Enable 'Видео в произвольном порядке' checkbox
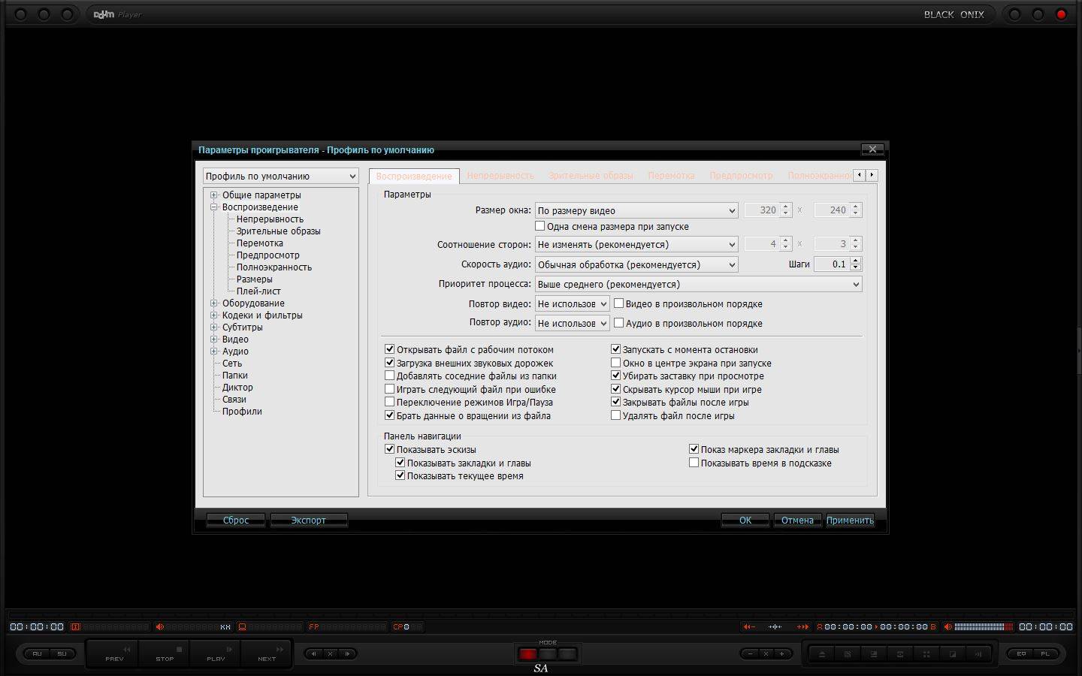Image resolution: width=1082 pixels, height=676 pixels. coord(619,303)
